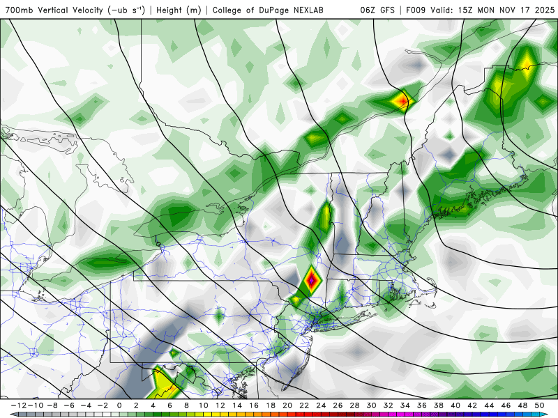Viewport: 558px width, 418px height.
Task: Click the '38' value on the color scale
Action: pyautogui.click(x=439, y=405)
